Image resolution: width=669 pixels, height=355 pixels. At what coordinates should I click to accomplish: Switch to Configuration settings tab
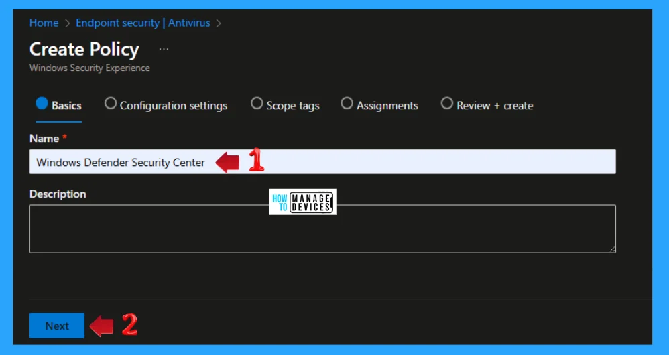(x=166, y=105)
